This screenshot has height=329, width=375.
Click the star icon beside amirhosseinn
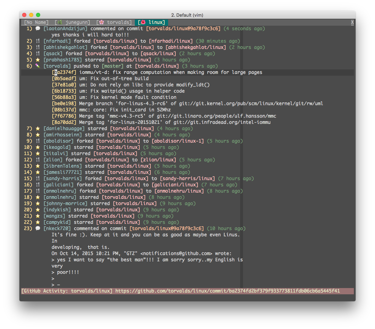pos(38,135)
